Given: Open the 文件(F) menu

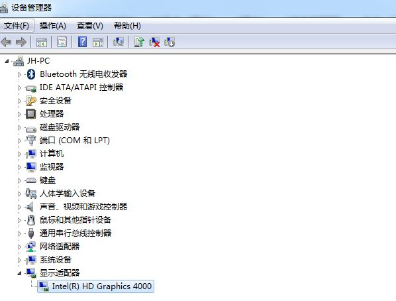Looking at the screenshot, I should (17, 26).
